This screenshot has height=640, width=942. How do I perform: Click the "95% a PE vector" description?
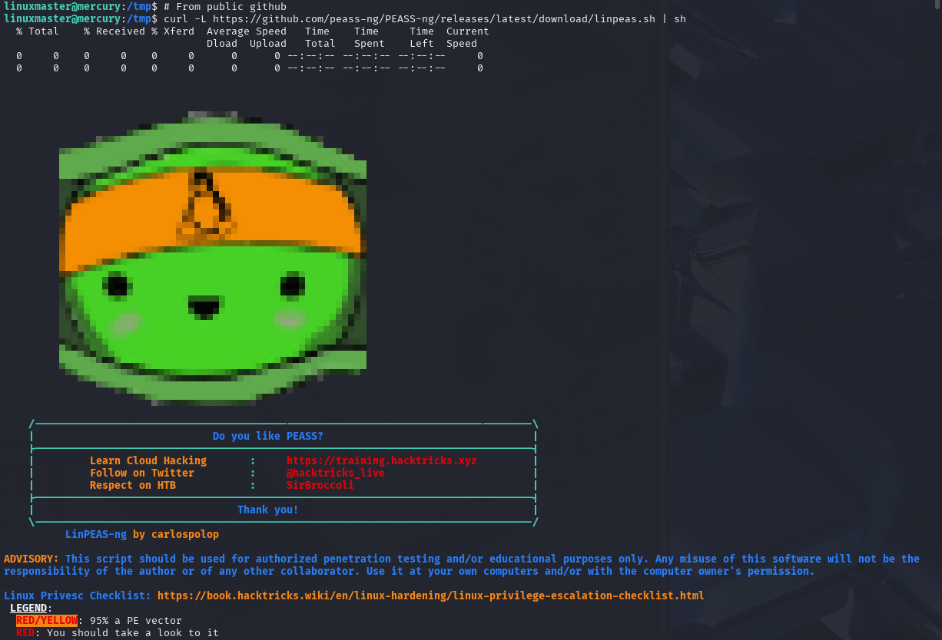136,620
